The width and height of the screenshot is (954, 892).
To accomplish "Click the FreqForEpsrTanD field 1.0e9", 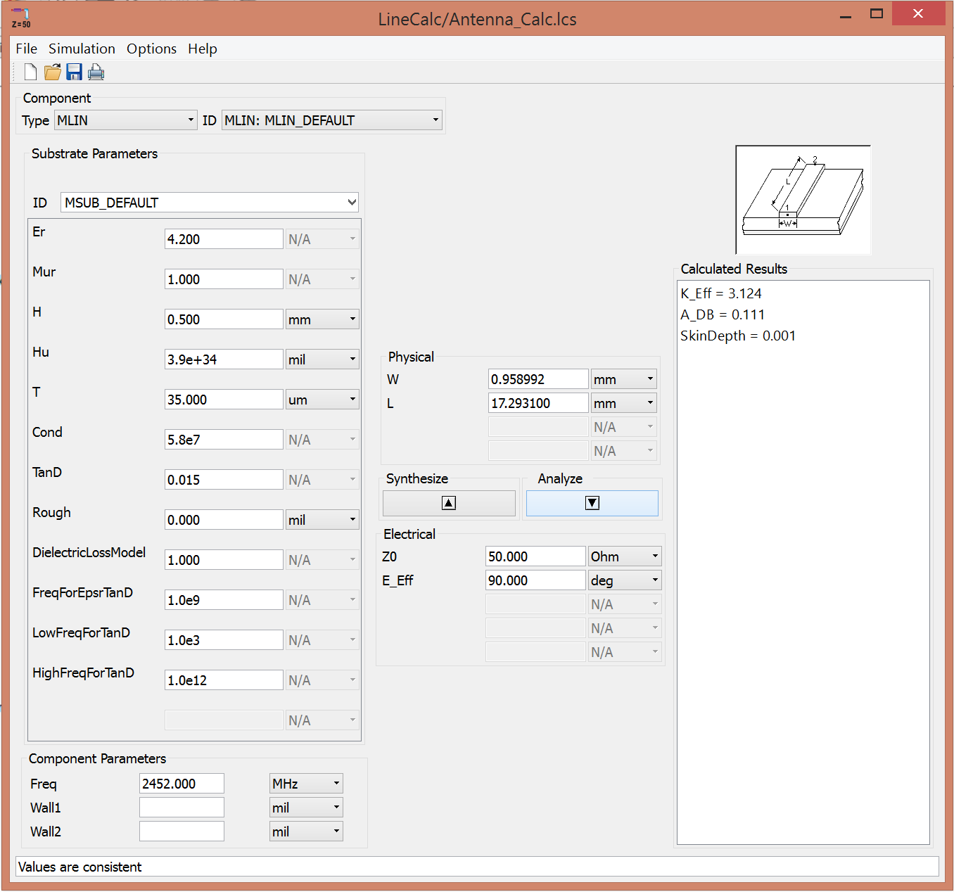I will click(224, 600).
